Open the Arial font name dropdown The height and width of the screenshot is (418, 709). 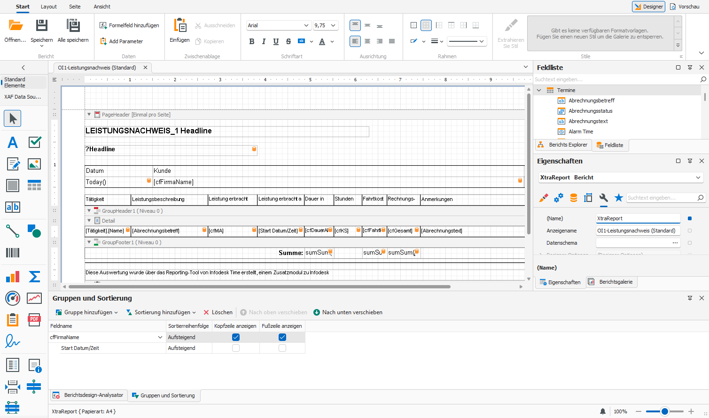306,25
